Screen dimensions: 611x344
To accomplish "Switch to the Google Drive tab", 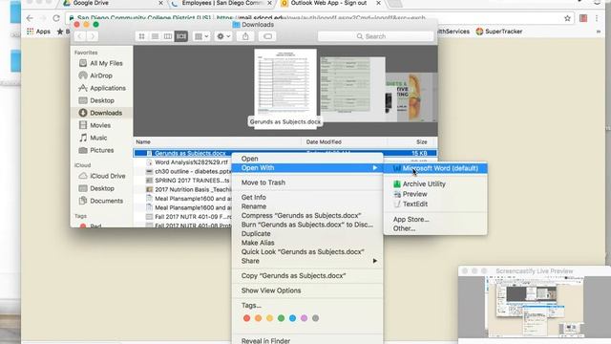I will 113,3.
